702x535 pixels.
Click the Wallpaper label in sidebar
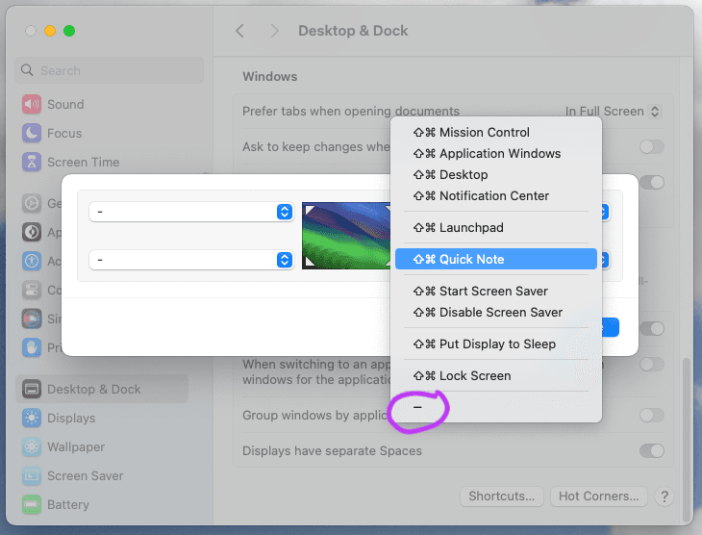[76, 446]
